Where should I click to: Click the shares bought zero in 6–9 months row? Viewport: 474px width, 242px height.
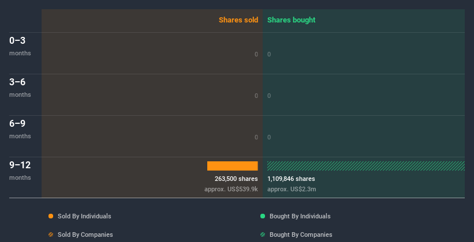(x=269, y=137)
